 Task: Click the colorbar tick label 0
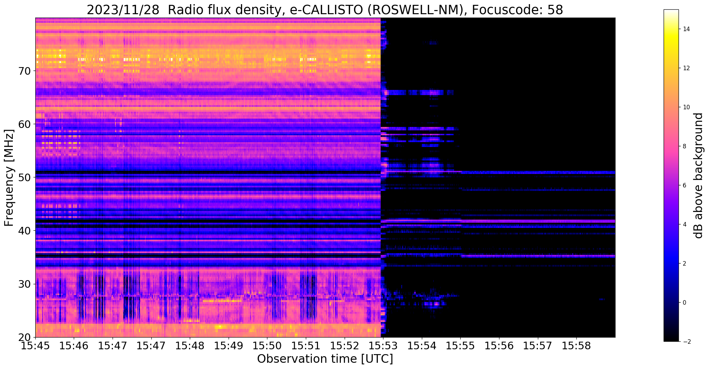coord(684,303)
